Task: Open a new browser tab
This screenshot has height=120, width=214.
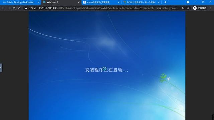Action: [165, 2]
